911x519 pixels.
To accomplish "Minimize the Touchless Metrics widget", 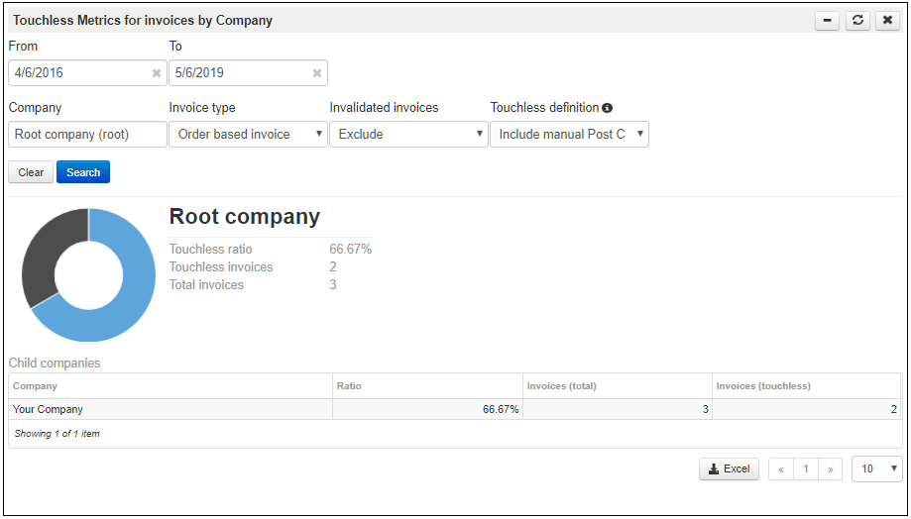I will [x=828, y=21].
